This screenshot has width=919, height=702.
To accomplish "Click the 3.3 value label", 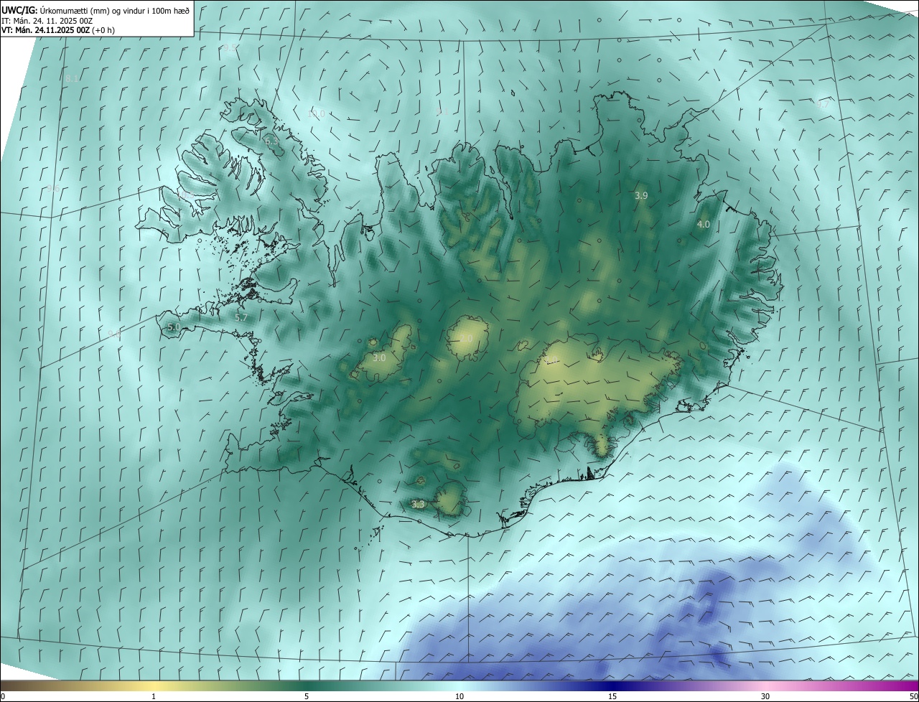I will [418, 505].
